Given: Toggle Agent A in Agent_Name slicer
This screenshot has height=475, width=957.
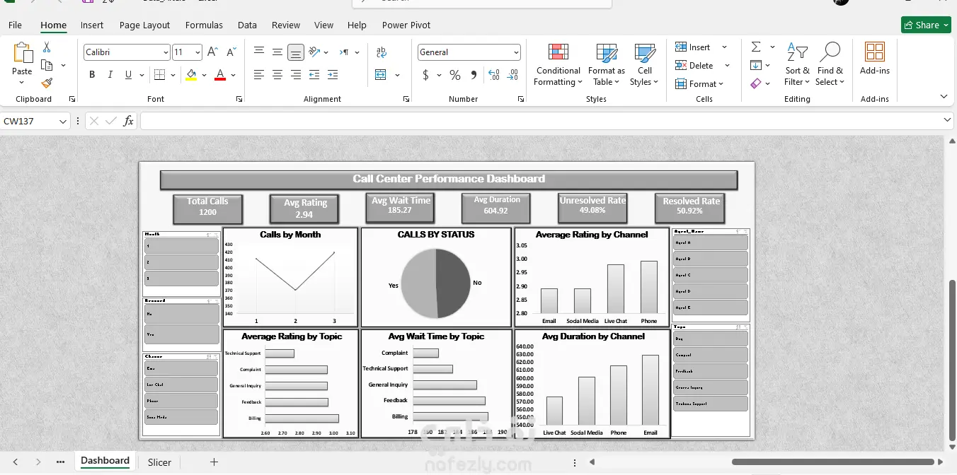Looking at the screenshot, I should coord(710,242).
